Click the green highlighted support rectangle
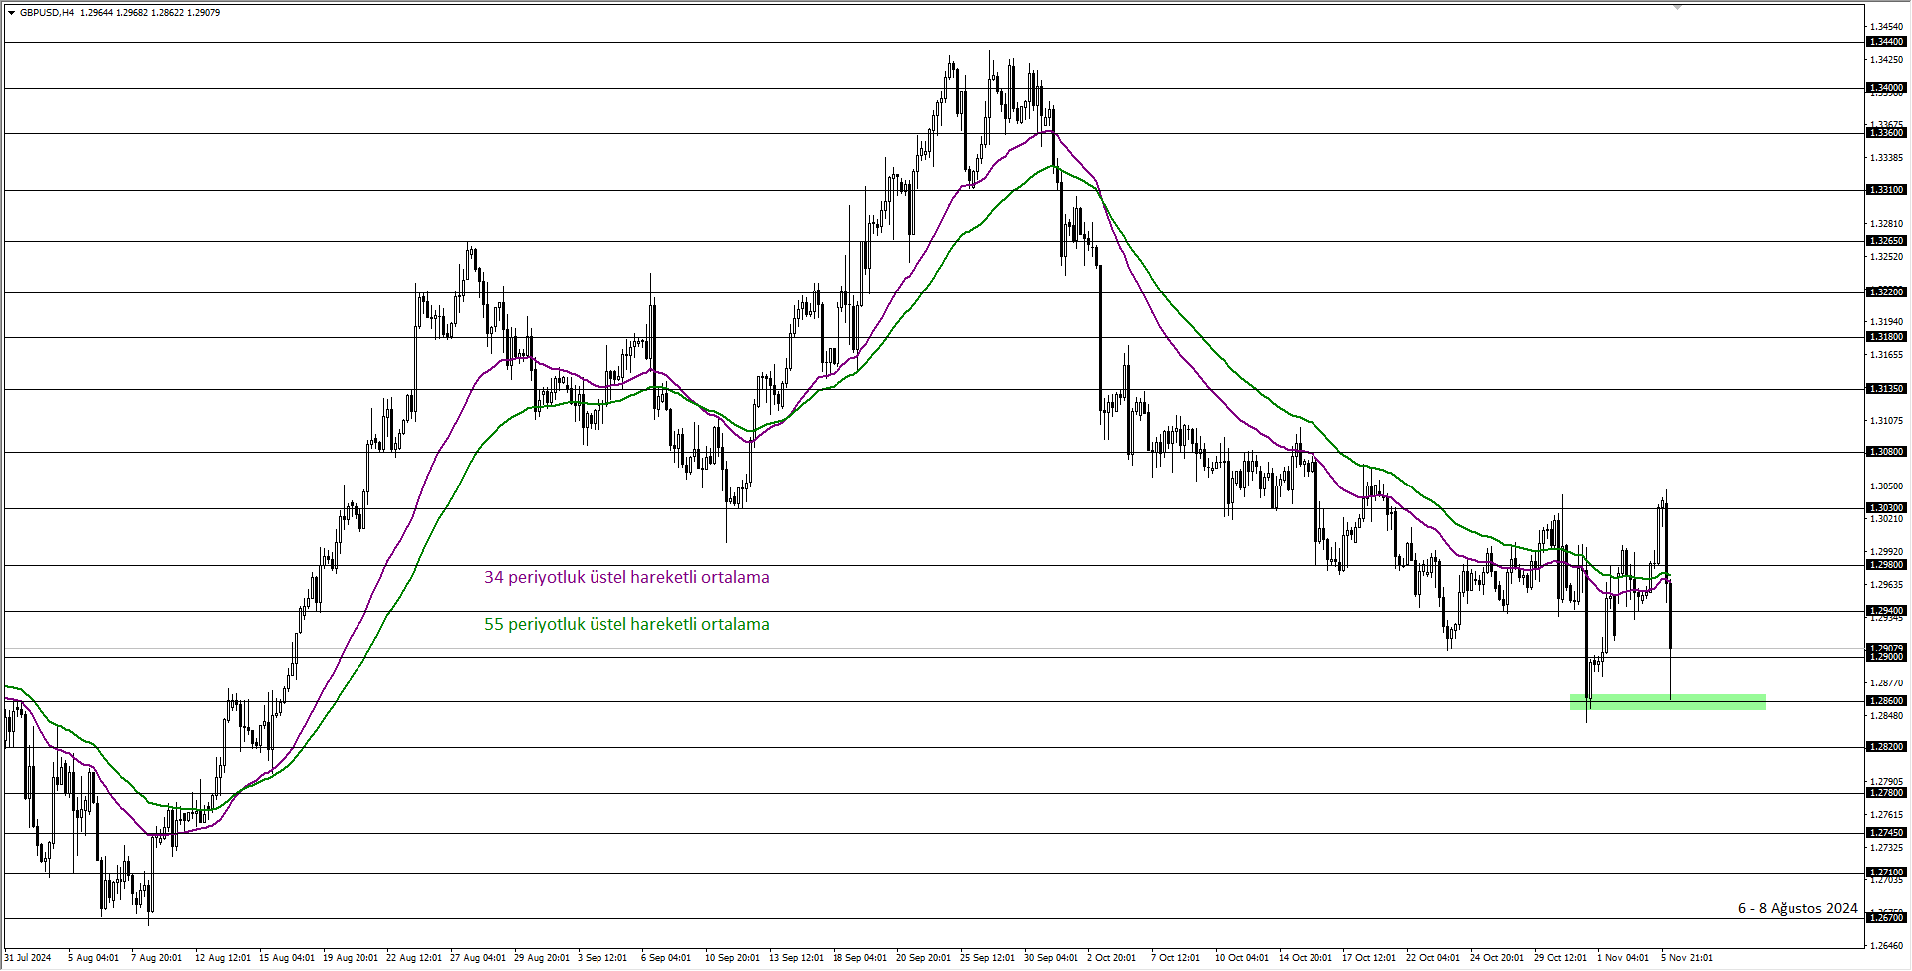1912x971 pixels. pyautogui.click(x=1668, y=702)
